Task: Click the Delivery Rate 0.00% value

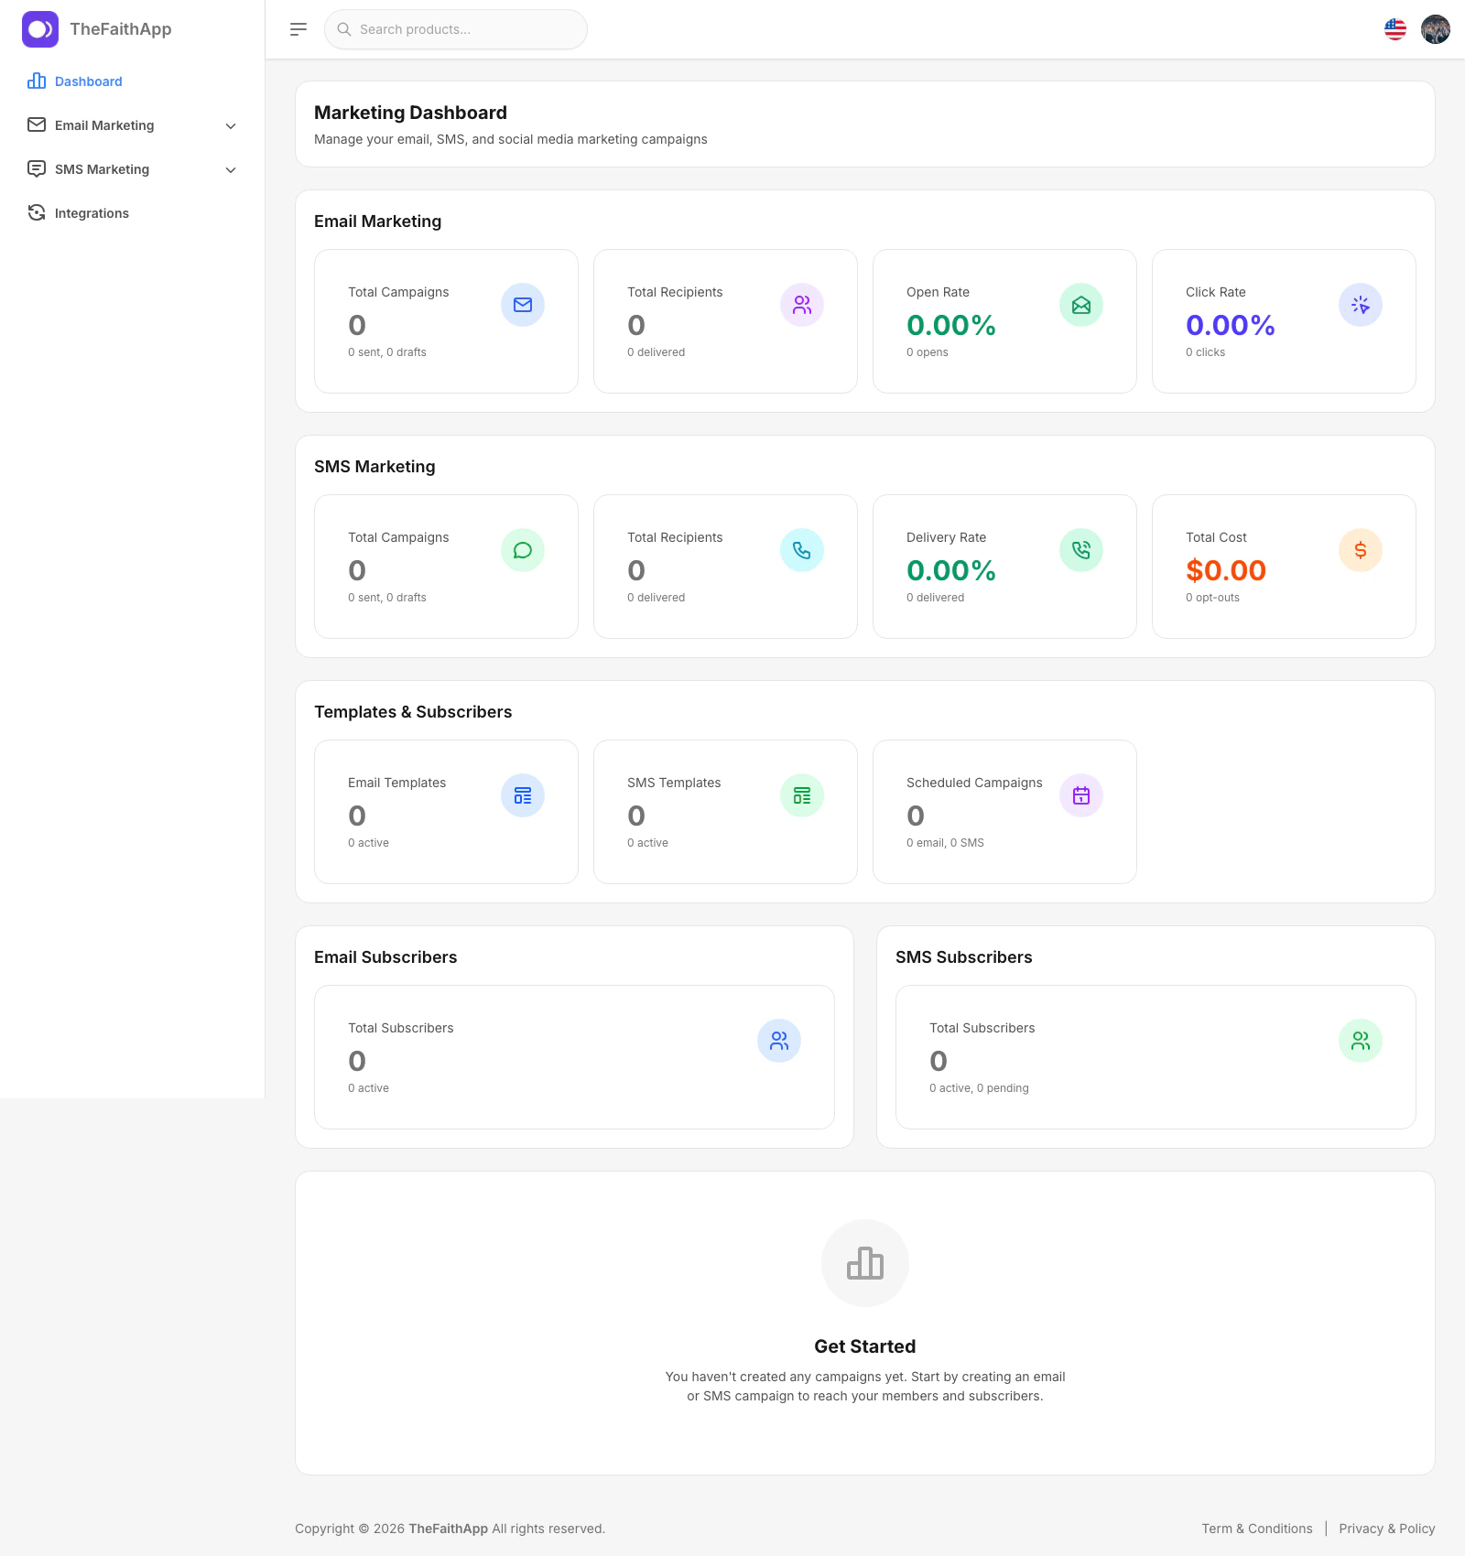Action: 951,570
